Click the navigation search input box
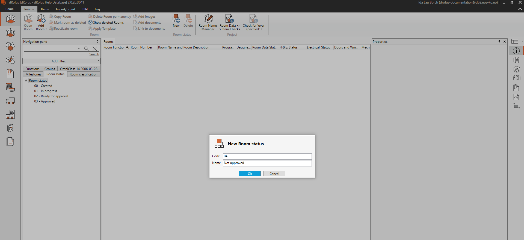Screen dimensions: 524x240 pos(51,49)
